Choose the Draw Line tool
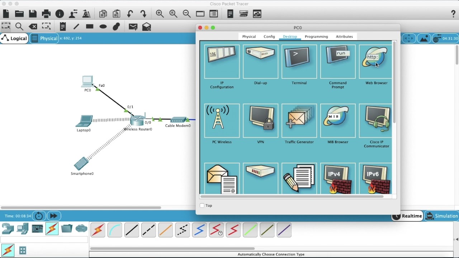 [76, 27]
